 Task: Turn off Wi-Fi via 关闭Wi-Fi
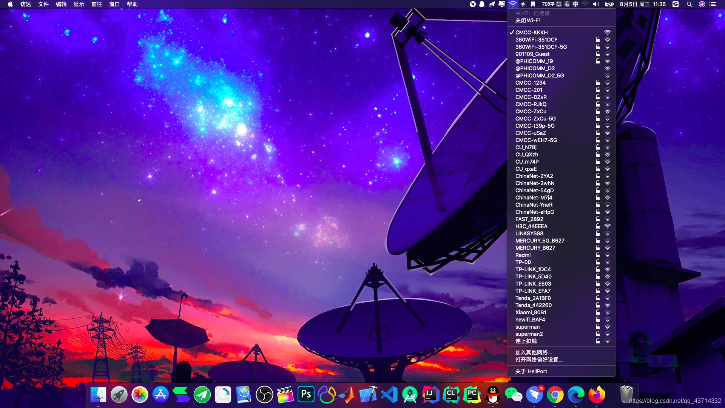tap(528, 20)
